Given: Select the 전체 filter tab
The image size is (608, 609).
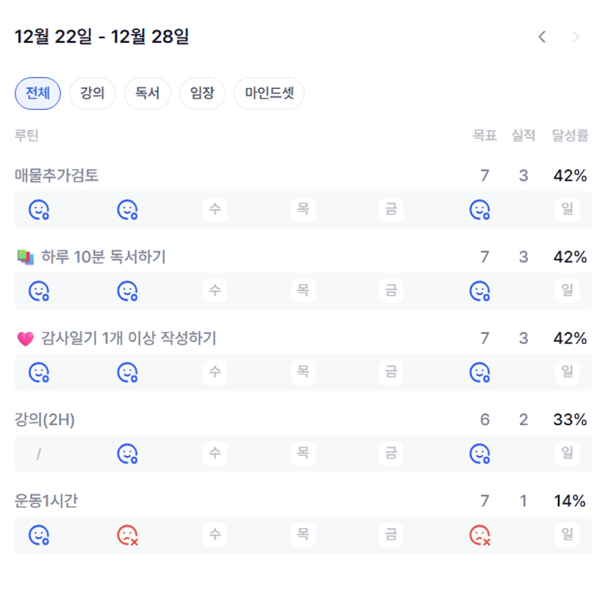Looking at the screenshot, I should (37, 93).
